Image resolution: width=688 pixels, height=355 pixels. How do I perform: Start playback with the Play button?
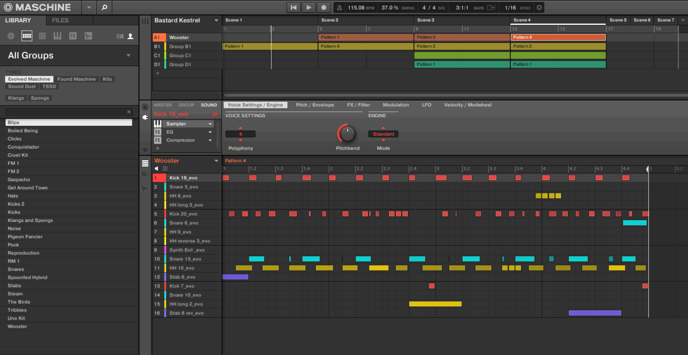pos(309,7)
